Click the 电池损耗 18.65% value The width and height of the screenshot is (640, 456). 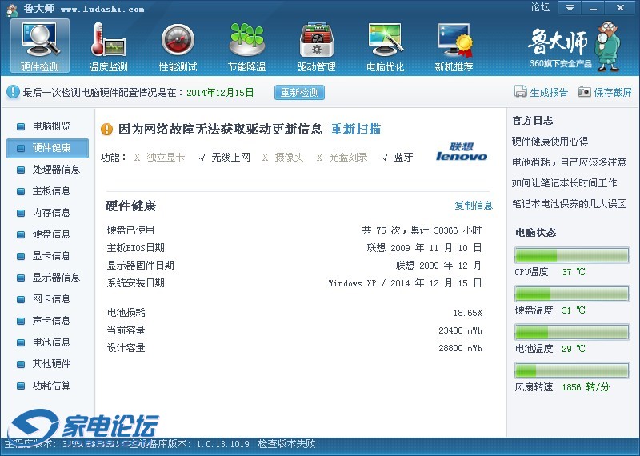[x=468, y=313]
